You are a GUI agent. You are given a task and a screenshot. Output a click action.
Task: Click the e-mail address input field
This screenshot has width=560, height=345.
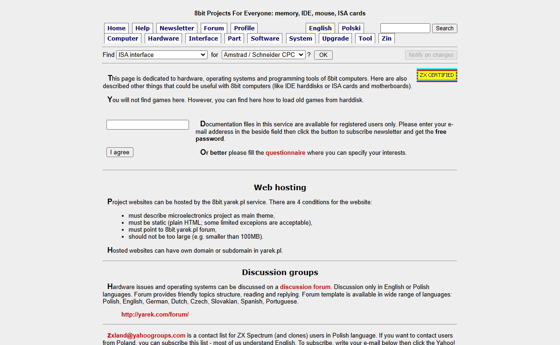[x=147, y=125]
